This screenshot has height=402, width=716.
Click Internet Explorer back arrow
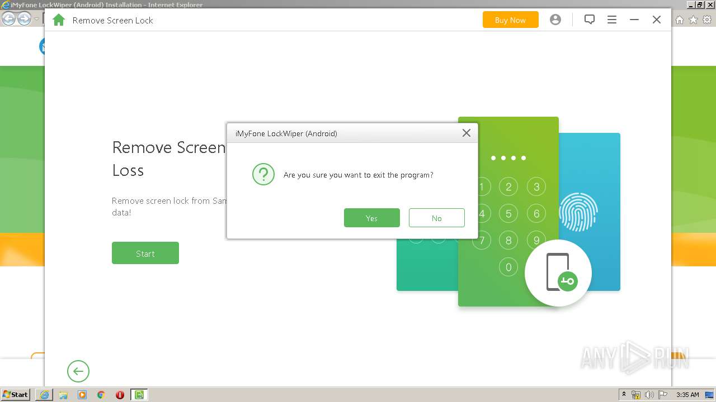tap(9, 19)
